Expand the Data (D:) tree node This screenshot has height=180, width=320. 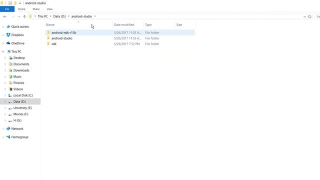(x=5, y=101)
